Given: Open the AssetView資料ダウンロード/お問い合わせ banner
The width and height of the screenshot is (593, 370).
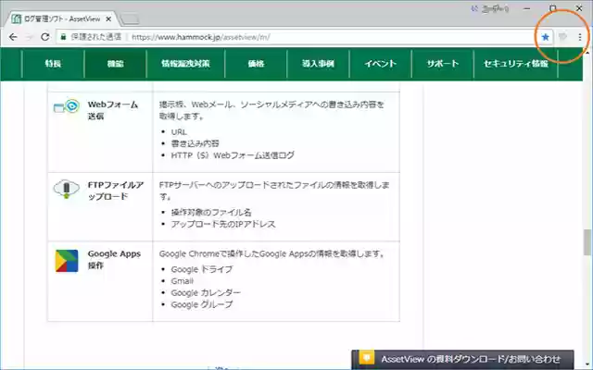Looking at the screenshot, I should [x=462, y=359].
